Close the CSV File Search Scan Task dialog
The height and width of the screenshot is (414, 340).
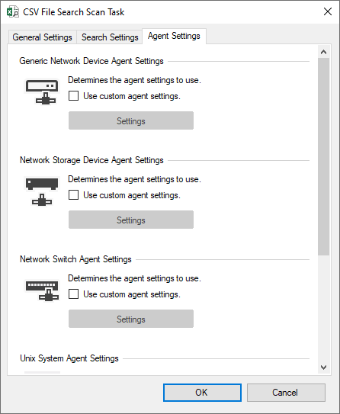328,11
